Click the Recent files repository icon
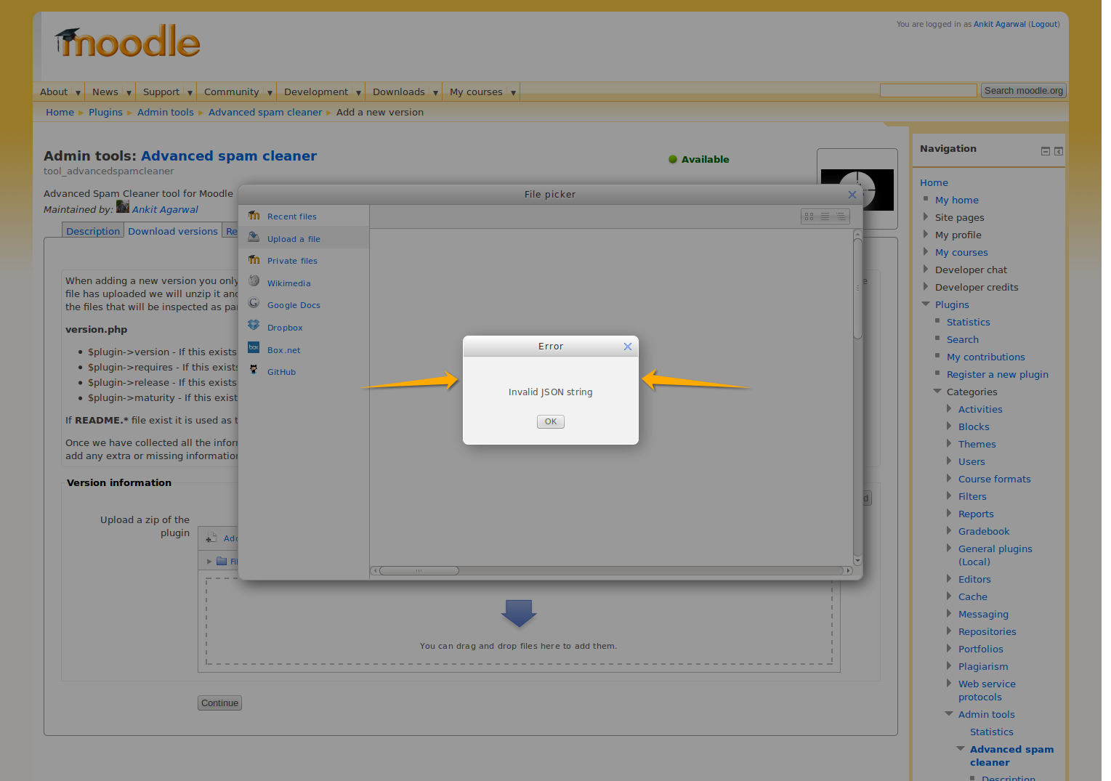The width and height of the screenshot is (1111, 781). click(x=254, y=216)
